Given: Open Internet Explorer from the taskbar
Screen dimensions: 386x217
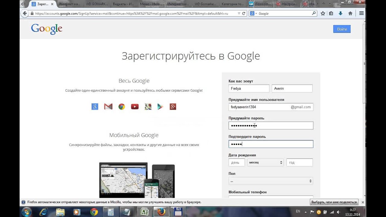Looking at the screenshot, I should [43, 212].
